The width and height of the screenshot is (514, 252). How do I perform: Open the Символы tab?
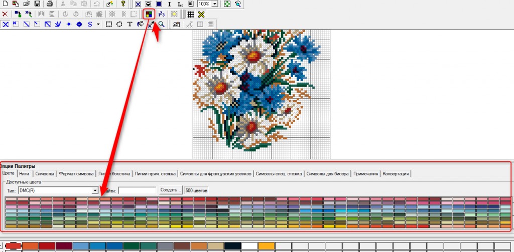coord(45,174)
